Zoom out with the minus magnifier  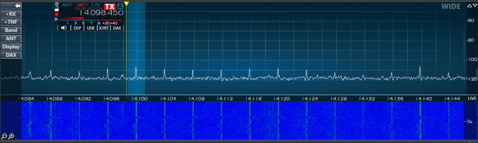click(x=4, y=136)
